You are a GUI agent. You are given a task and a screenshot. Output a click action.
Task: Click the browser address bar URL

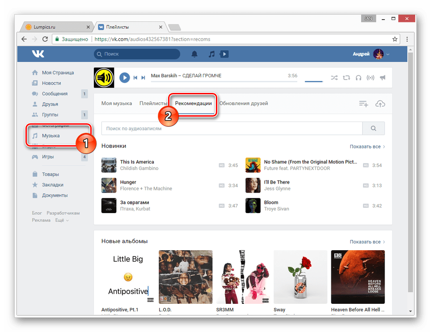(152, 39)
